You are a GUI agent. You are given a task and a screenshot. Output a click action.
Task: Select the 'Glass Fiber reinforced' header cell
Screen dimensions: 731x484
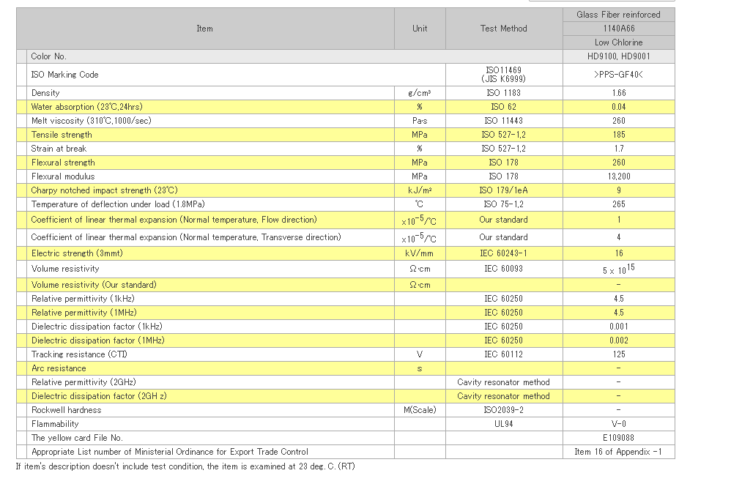point(618,15)
